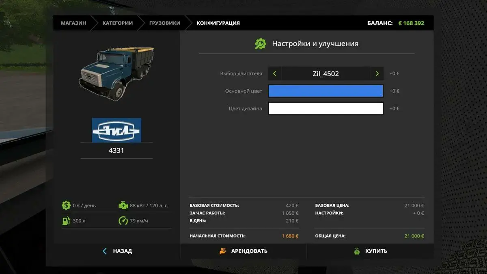
Task: Select previous engine with left arrow
Action: (275, 74)
